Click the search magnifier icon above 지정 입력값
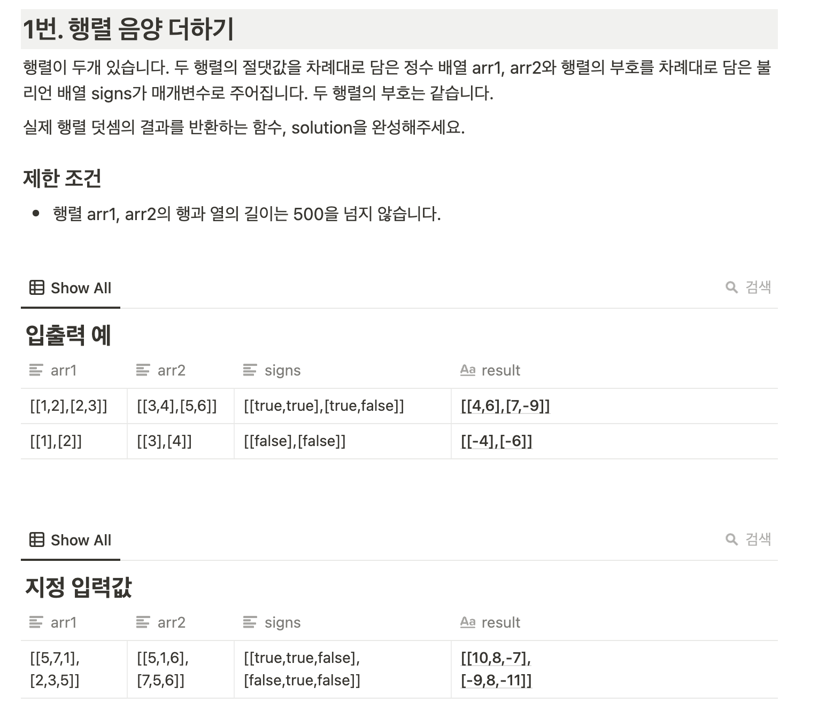The height and width of the screenshot is (719, 818). 731,540
